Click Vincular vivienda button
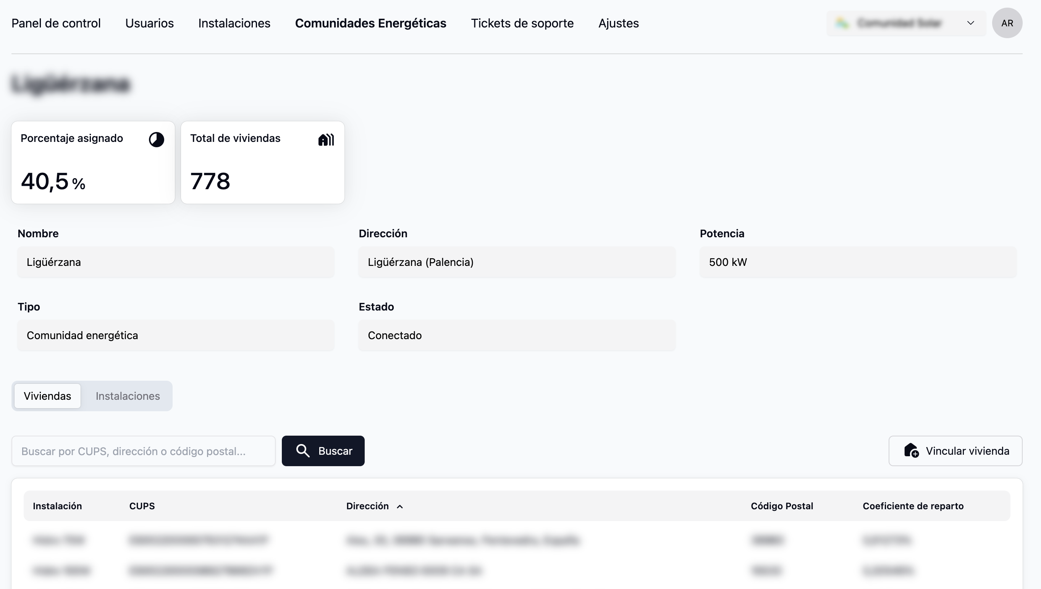This screenshot has height=589, width=1041. [x=955, y=451]
